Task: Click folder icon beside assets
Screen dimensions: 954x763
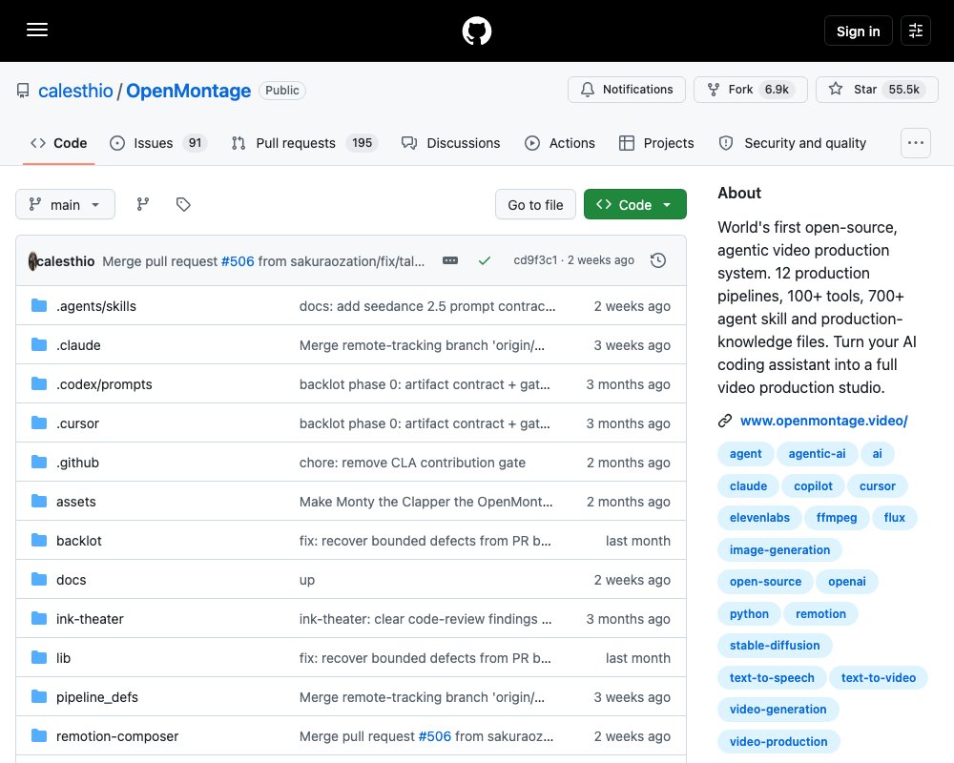Action: [x=39, y=501]
